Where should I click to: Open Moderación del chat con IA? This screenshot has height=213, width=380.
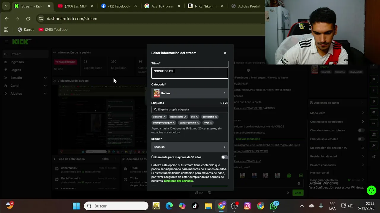(337, 148)
